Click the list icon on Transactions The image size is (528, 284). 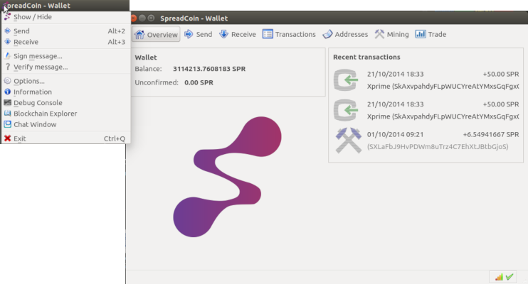(268, 34)
